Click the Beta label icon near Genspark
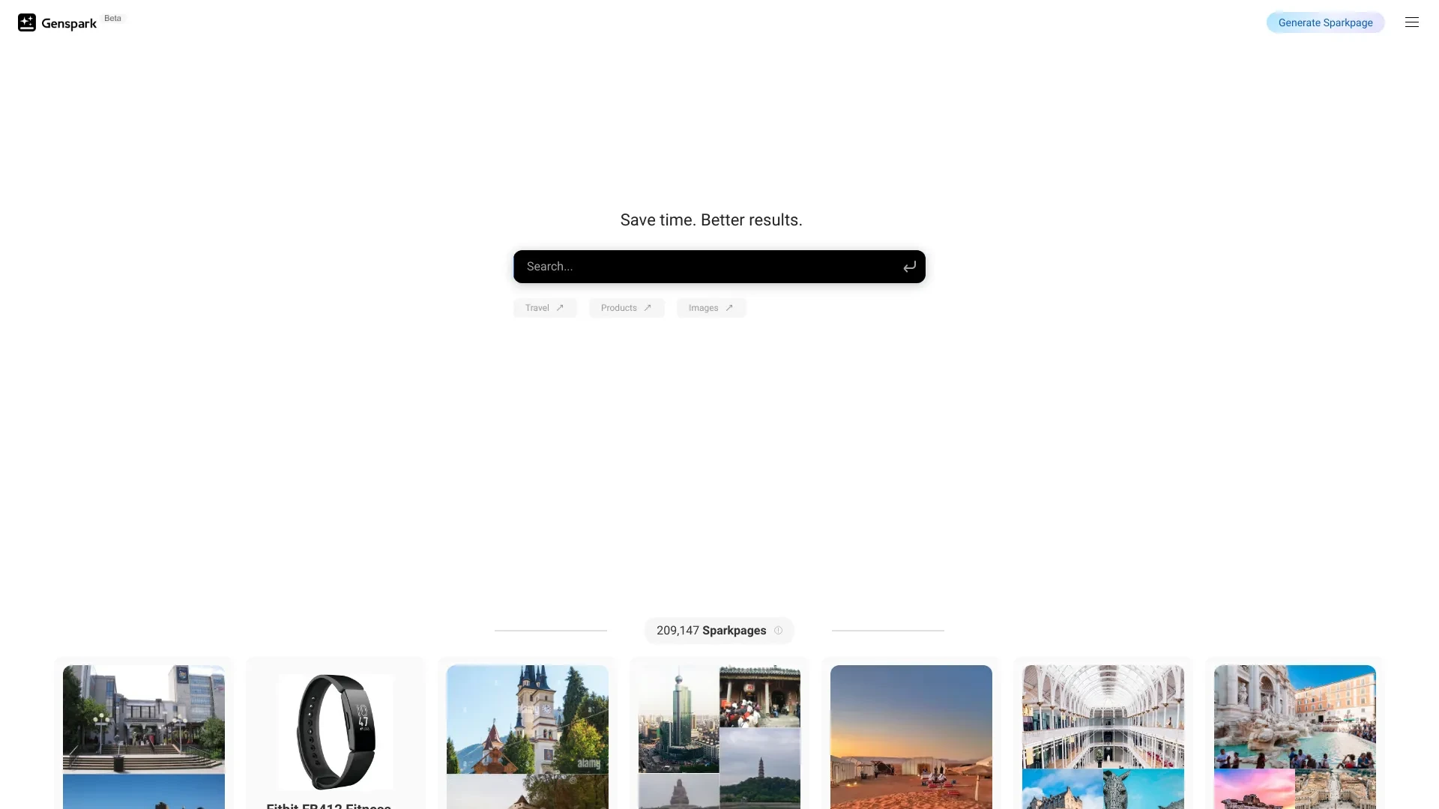 [112, 18]
